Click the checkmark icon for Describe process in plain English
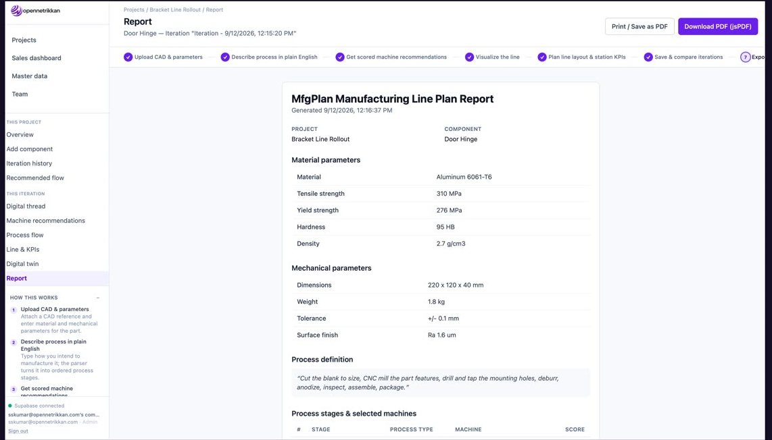The height and width of the screenshot is (440, 772). [225, 57]
